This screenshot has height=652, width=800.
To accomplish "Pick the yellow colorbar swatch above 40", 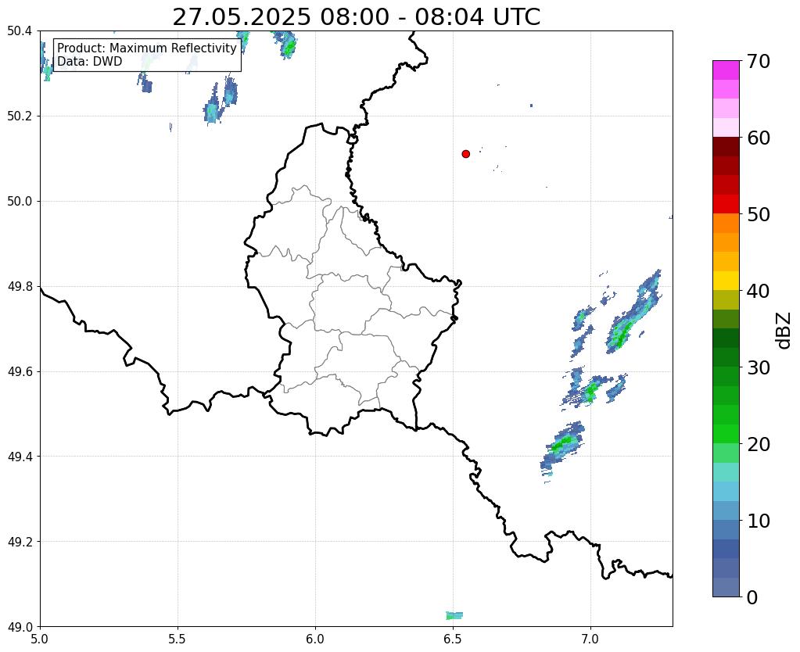I will tap(726, 281).
